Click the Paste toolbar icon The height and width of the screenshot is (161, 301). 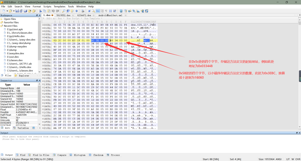pos(49,11)
